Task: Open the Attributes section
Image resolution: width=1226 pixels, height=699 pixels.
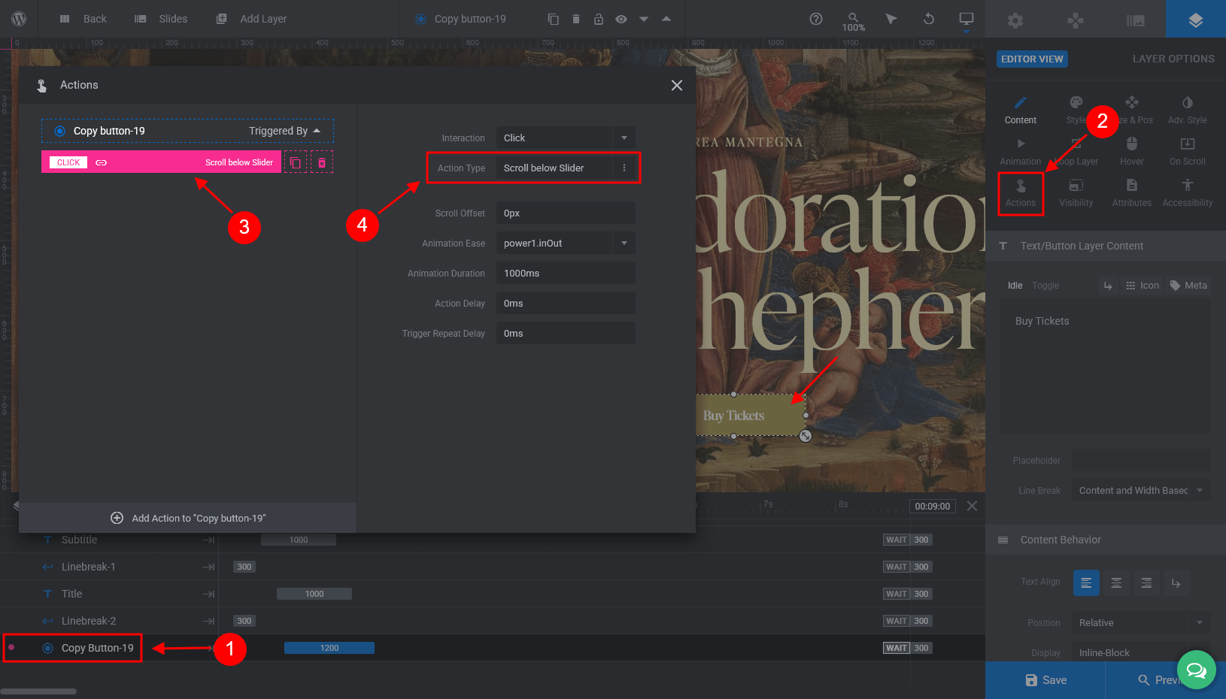Action: [1132, 193]
